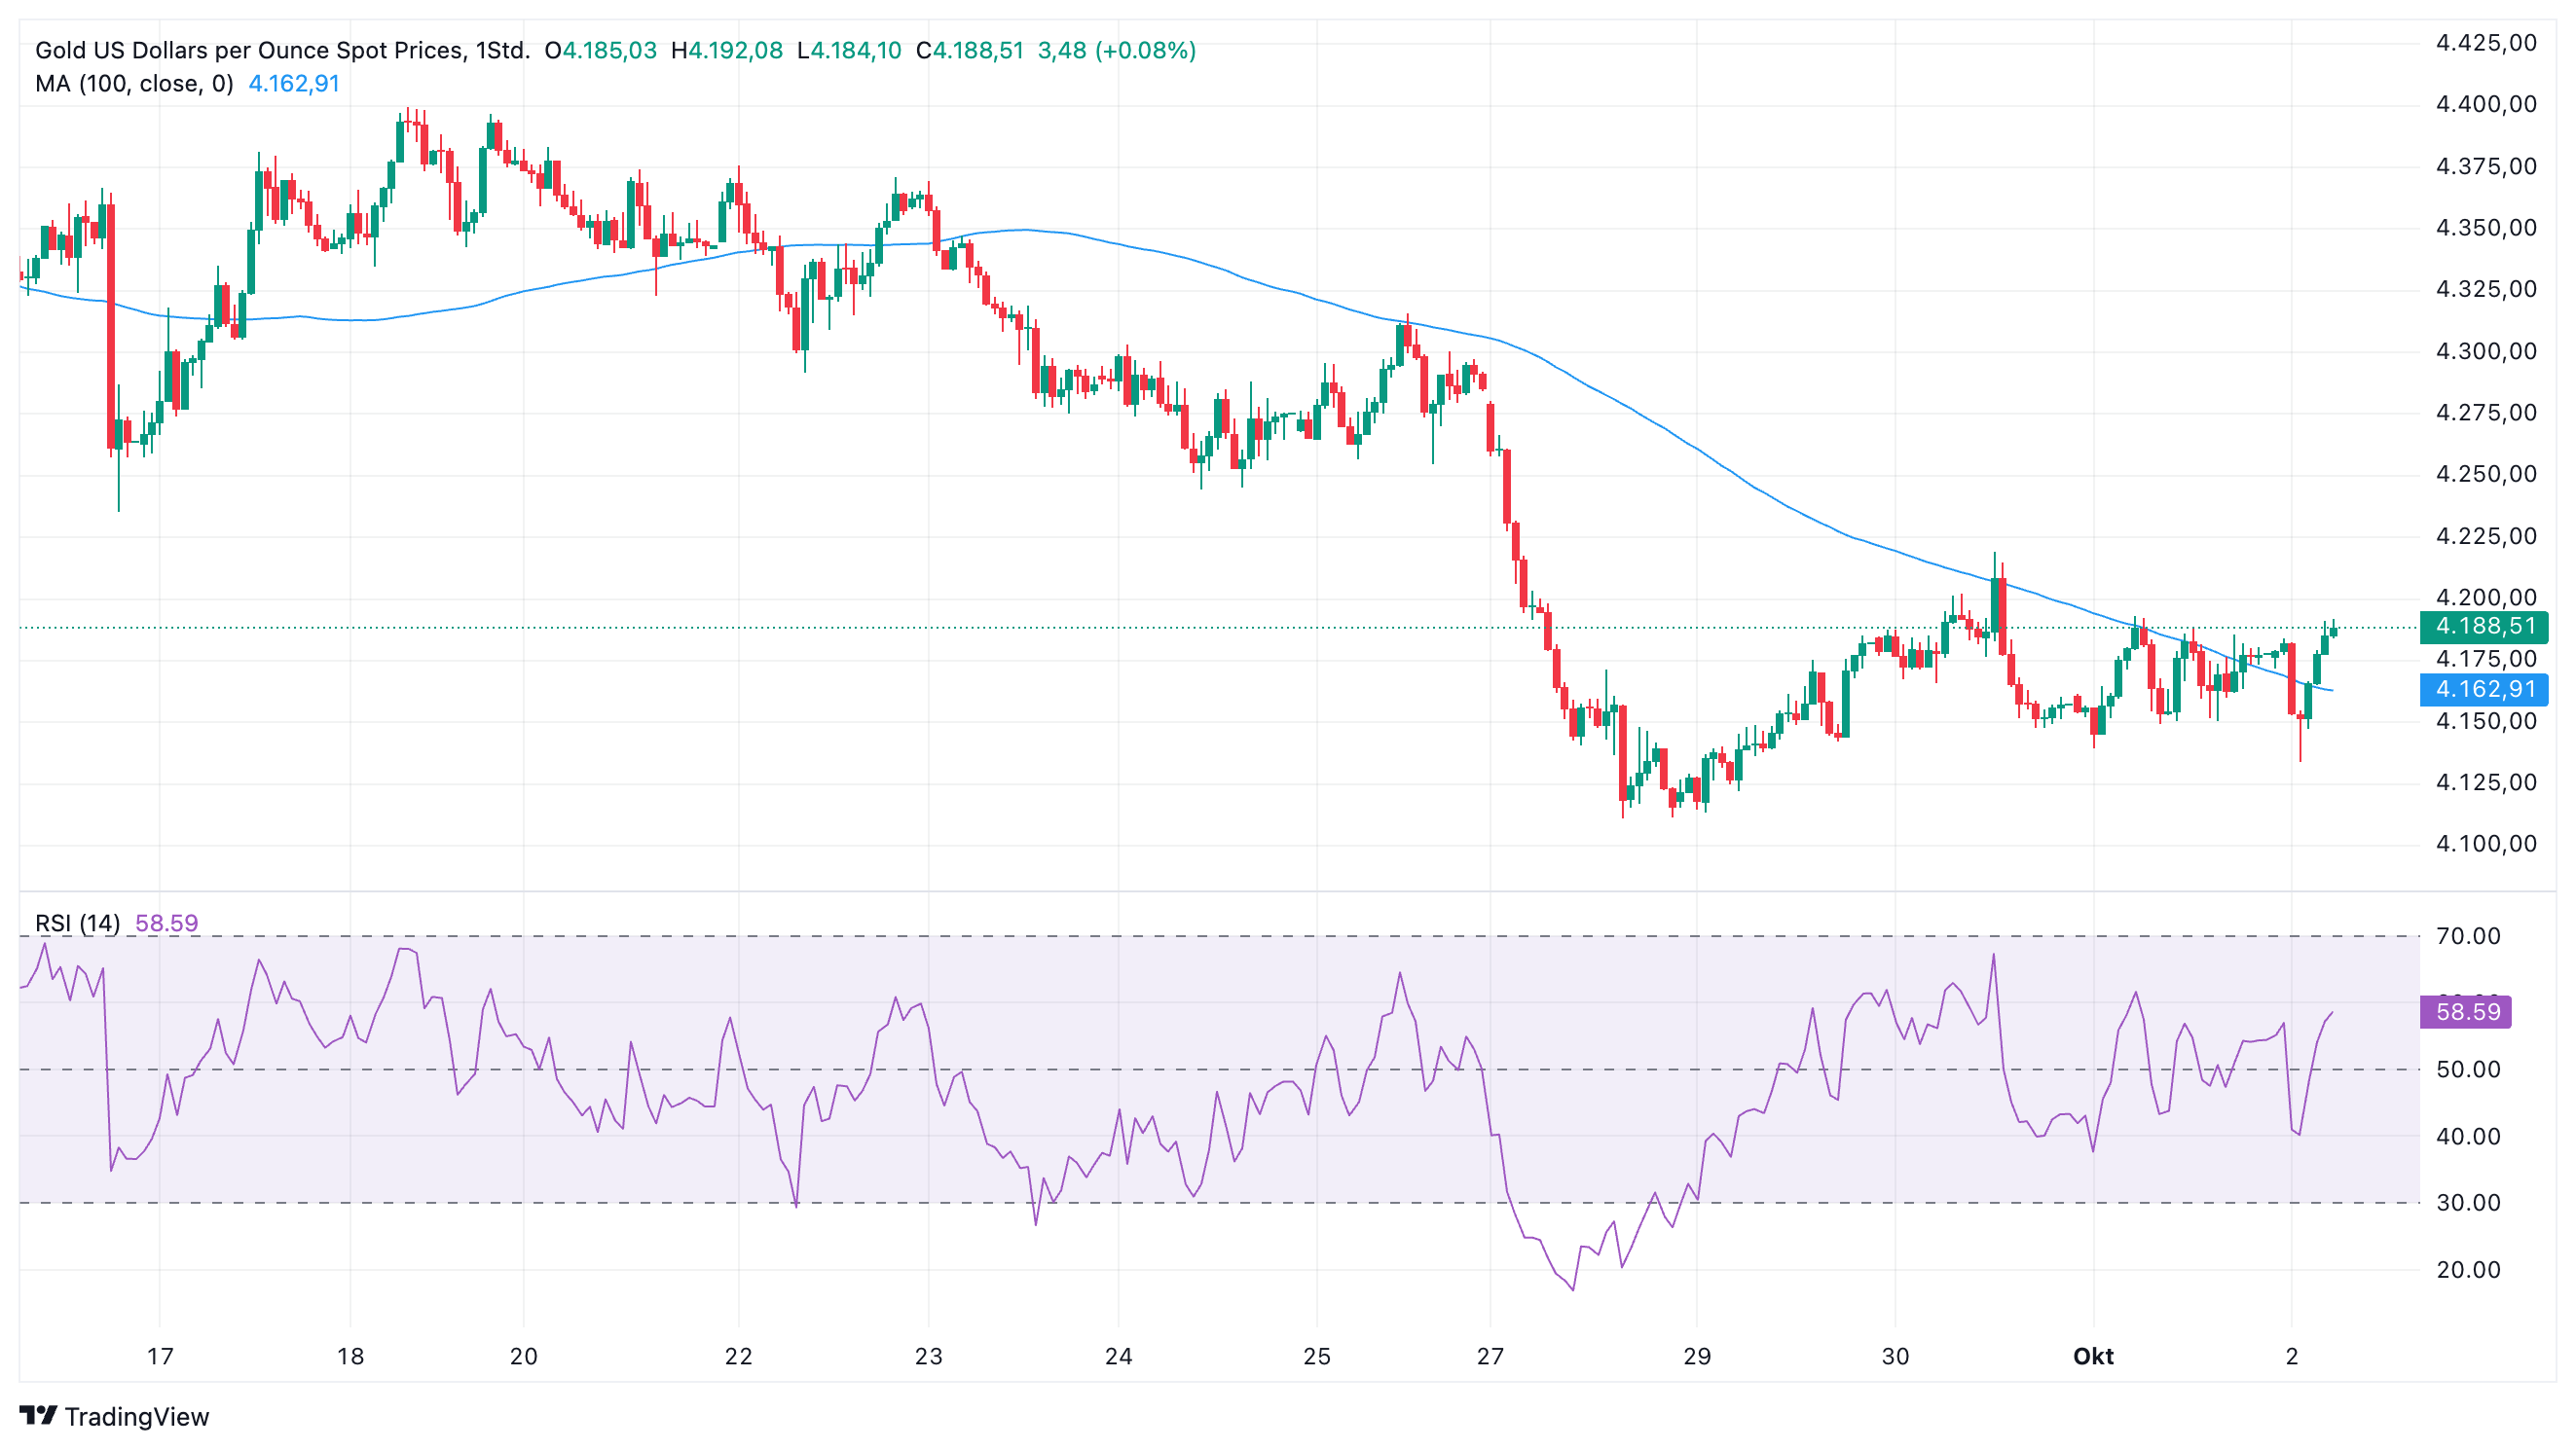This screenshot has width=2576, height=1450.
Task: Click the 4.425,00 price axis label
Action: click(x=2486, y=42)
